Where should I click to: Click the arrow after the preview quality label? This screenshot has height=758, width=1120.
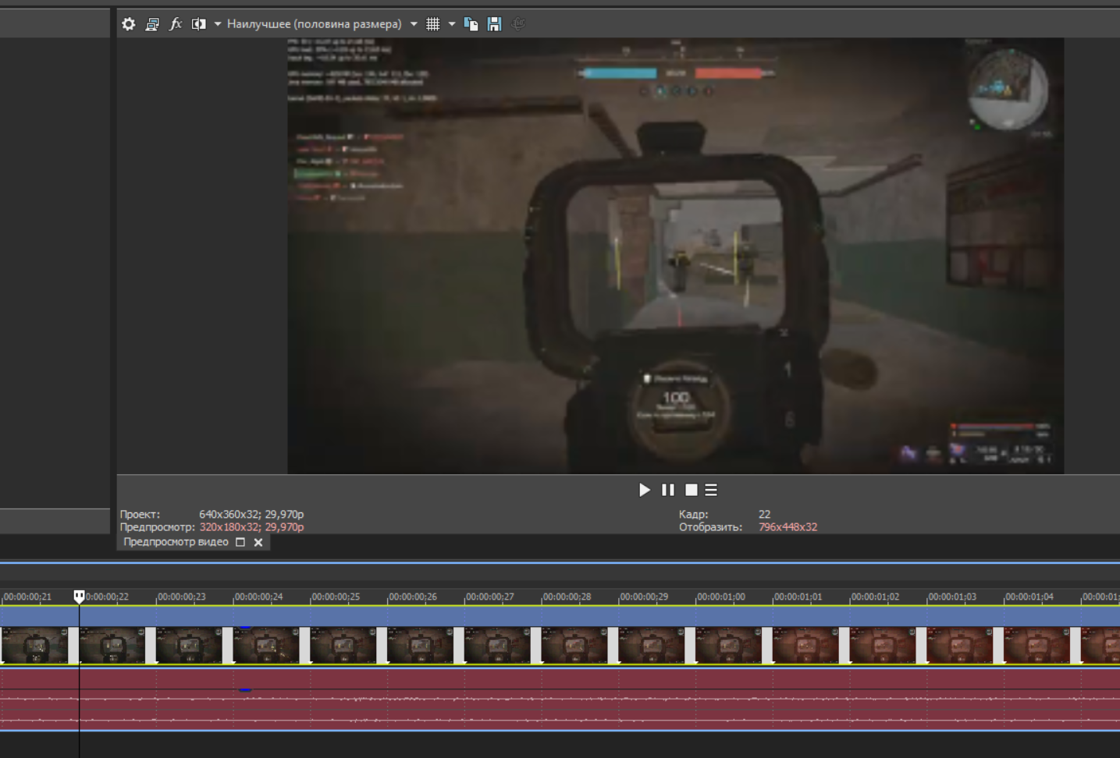click(x=414, y=24)
